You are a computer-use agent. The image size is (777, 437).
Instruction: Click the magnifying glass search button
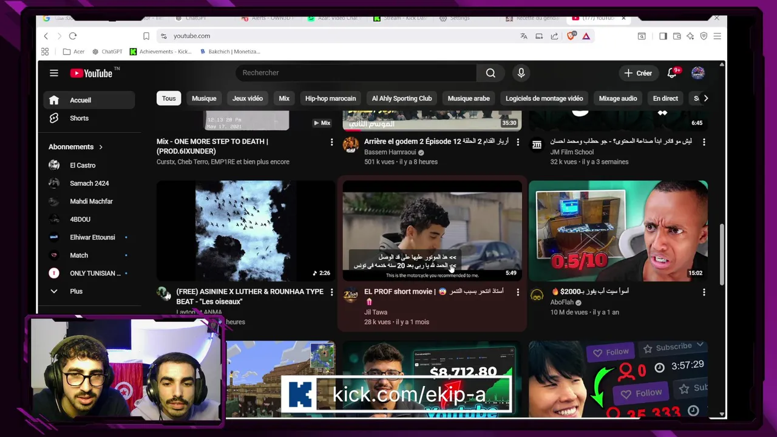(x=490, y=73)
